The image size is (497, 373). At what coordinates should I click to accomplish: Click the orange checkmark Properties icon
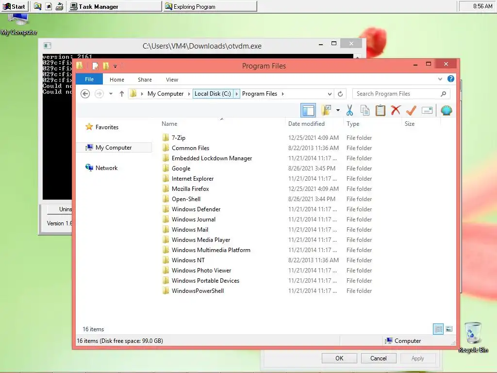[411, 110]
